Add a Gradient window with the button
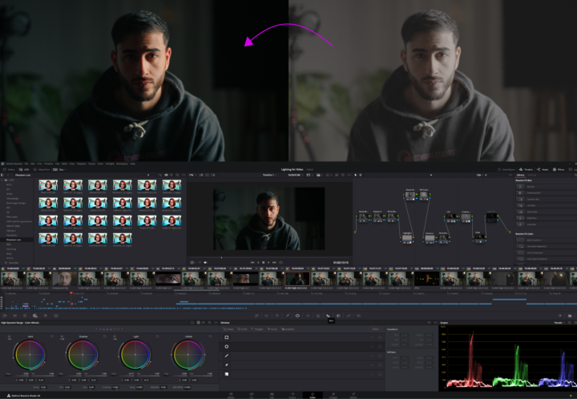This screenshot has height=399, width=577. [288, 328]
